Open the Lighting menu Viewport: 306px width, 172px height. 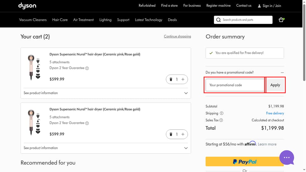tap(106, 20)
